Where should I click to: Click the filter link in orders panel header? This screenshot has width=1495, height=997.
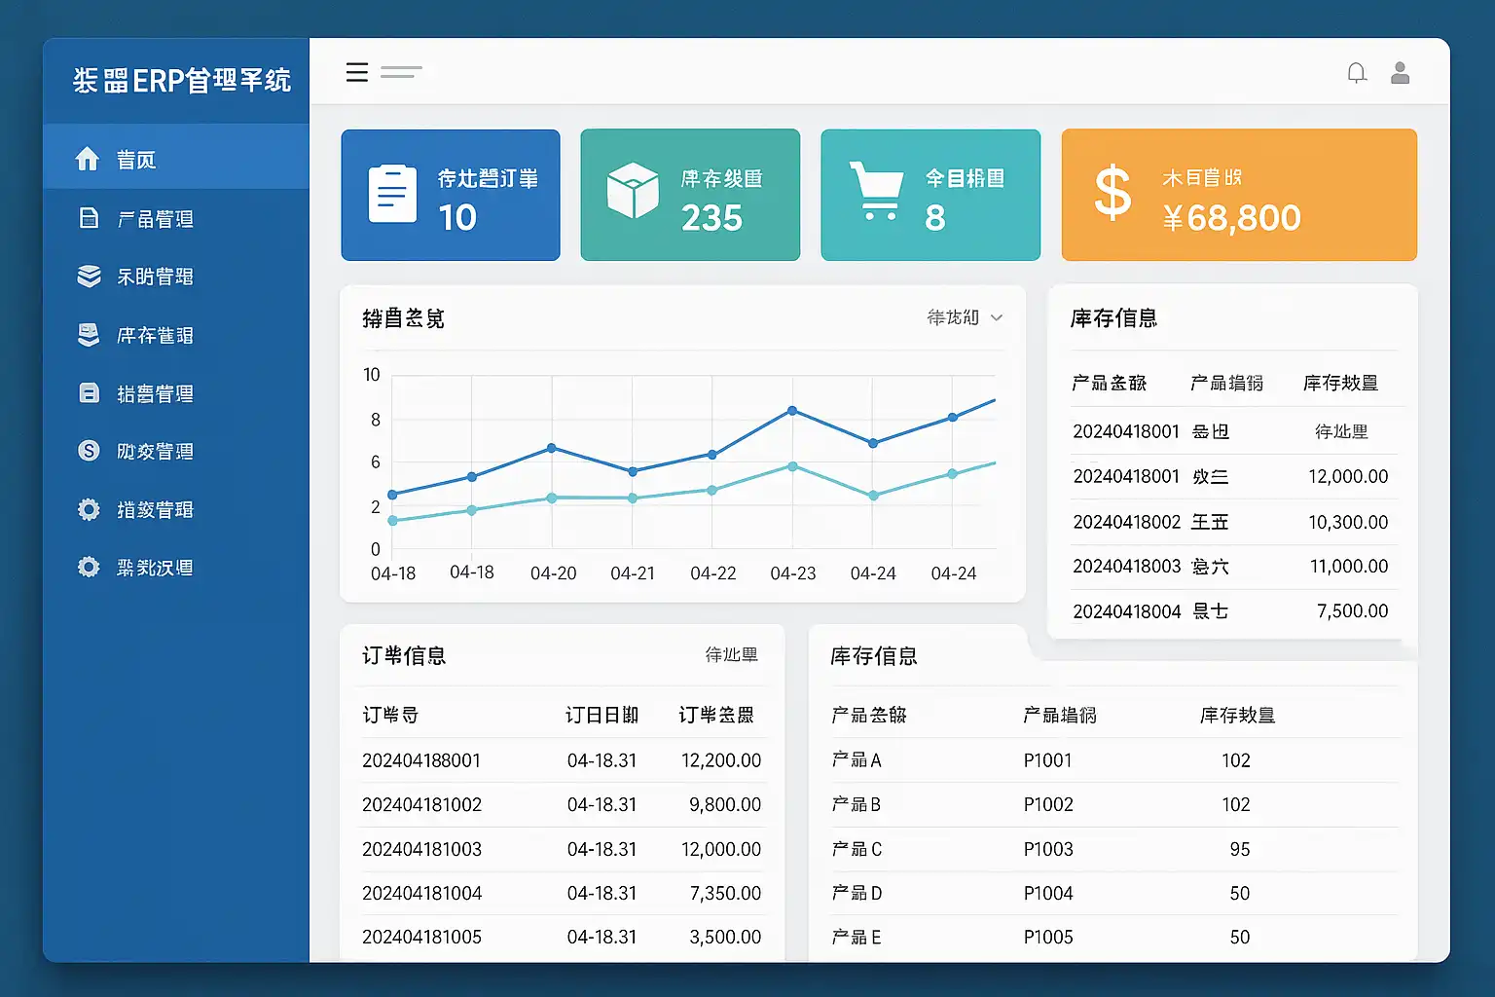pyautogui.click(x=732, y=655)
